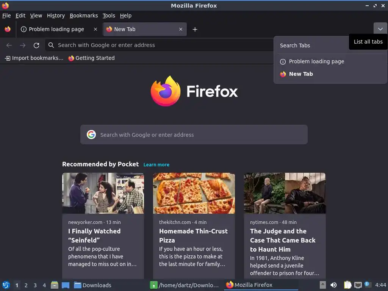This screenshot has width=388, height=291.
Task: Open The Judge and the Case headline
Action: pos(283,240)
